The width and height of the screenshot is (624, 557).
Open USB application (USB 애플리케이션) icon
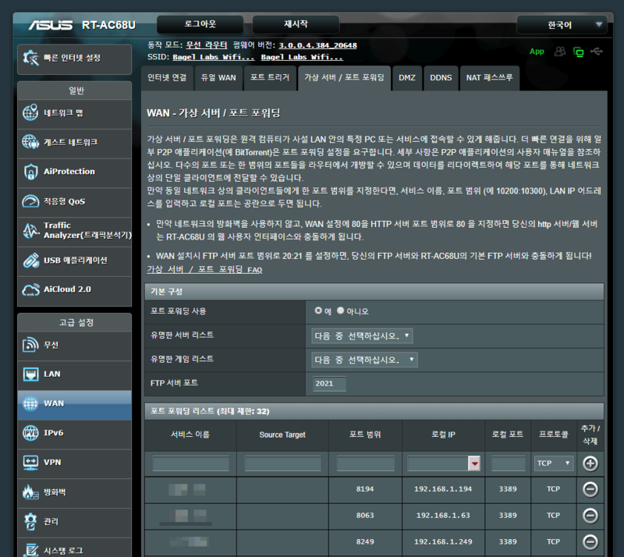point(30,260)
